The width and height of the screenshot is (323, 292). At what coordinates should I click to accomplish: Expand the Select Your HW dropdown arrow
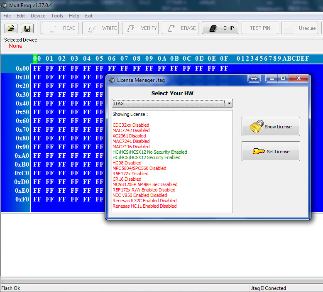[229, 103]
